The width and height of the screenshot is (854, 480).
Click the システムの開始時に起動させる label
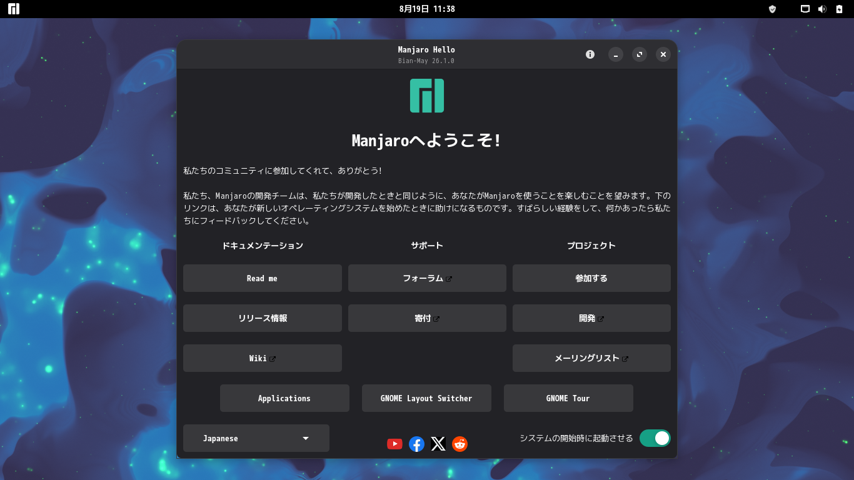pyautogui.click(x=576, y=438)
